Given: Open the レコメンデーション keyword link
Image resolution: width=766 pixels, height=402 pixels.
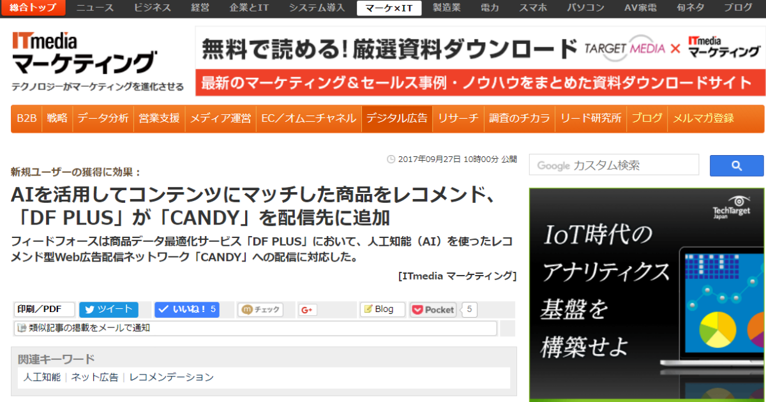Looking at the screenshot, I should (x=172, y=377).
